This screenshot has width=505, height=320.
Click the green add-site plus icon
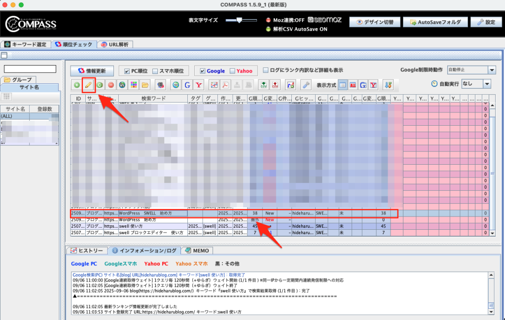77,85
